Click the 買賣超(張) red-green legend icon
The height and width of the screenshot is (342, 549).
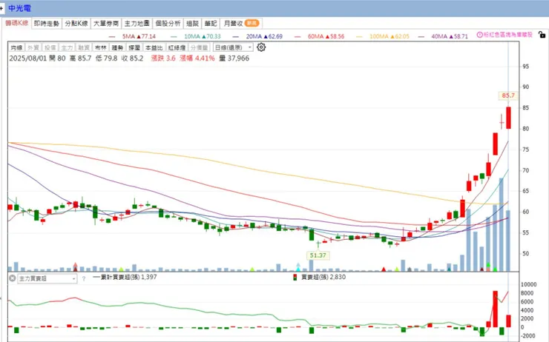pyautogui.click(x=295, y=278)
